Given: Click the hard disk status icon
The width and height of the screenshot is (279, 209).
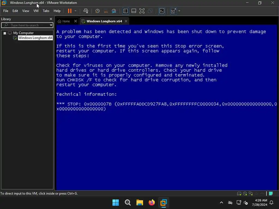Looking at the screenshot, I should pyautogui.click(x=239, y=193).
